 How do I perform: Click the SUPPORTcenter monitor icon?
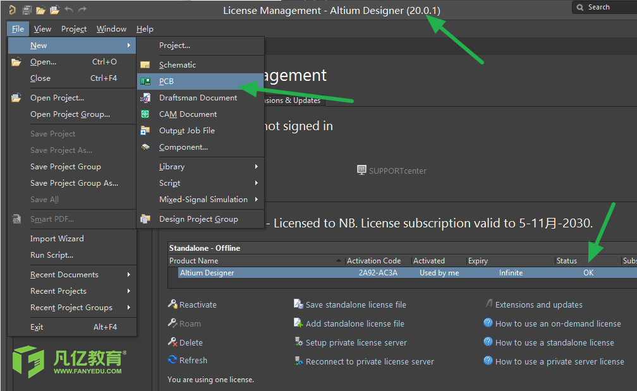click(x=361, y=170)
